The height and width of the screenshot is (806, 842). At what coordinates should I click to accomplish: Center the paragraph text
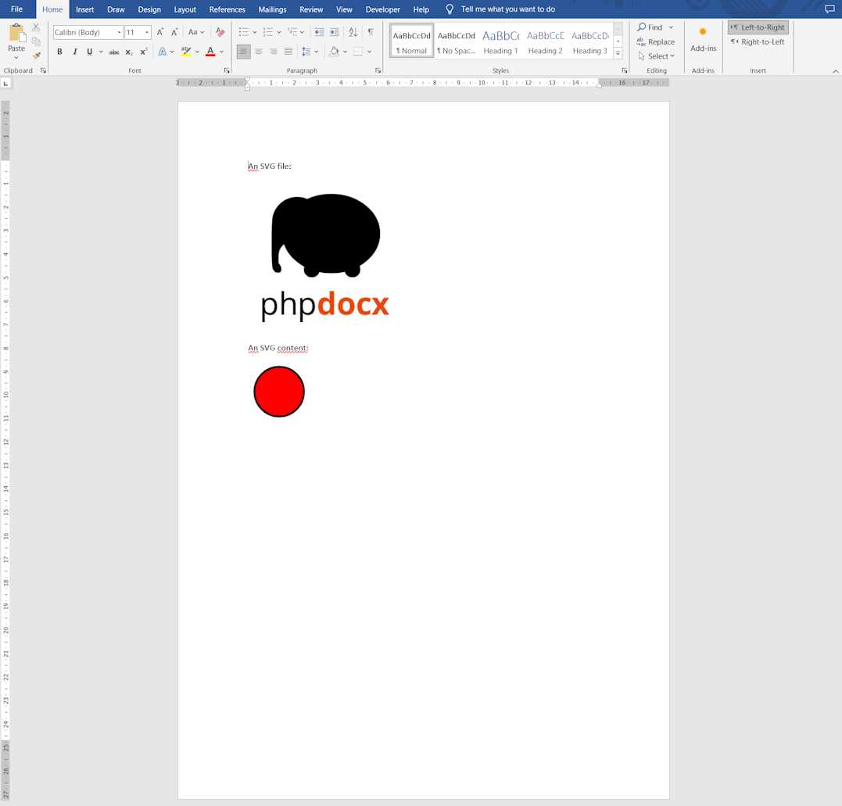(258, 52)
